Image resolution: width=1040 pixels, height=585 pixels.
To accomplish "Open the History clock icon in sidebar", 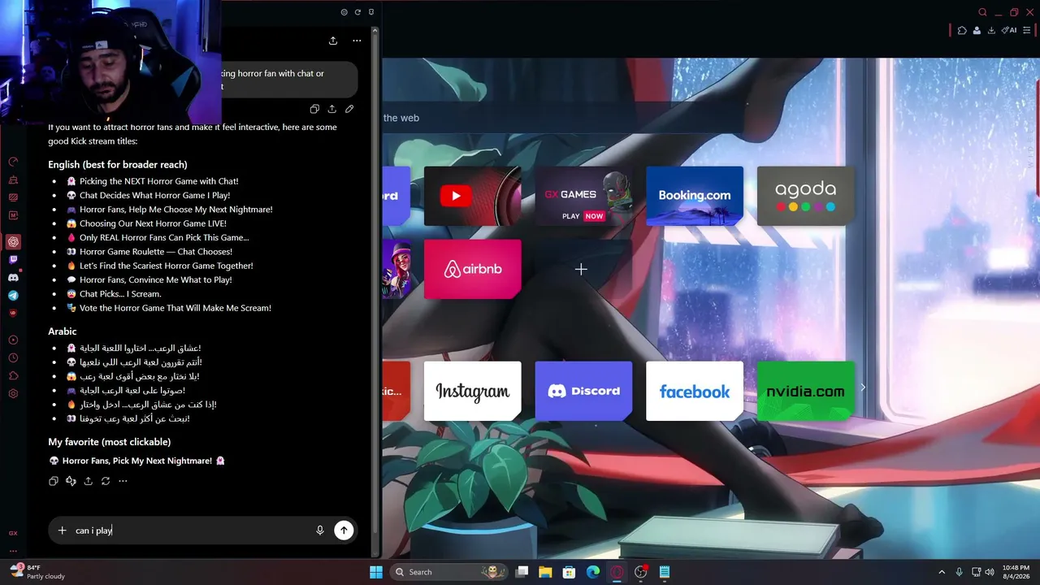I will pos(13,358).
